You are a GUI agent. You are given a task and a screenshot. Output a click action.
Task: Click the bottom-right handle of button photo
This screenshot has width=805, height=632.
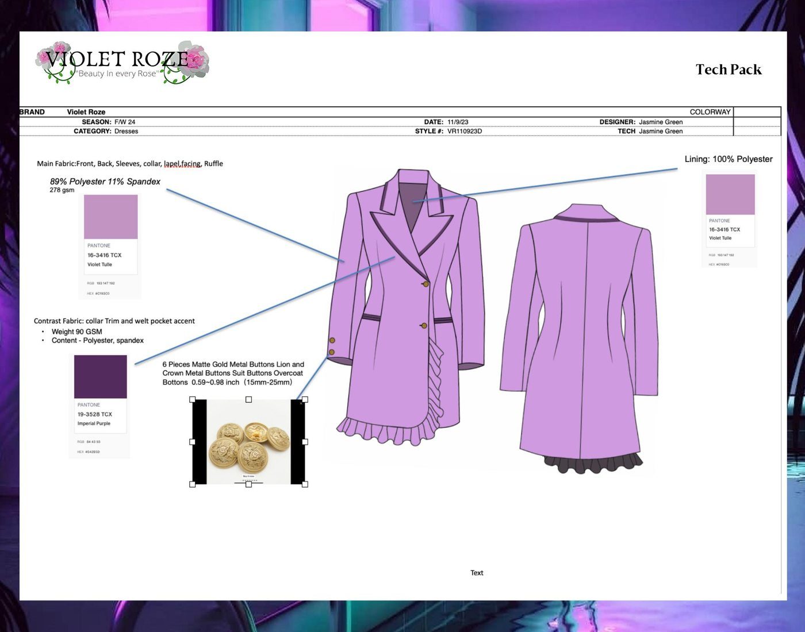pyautogui.click(x=305, y=484)
